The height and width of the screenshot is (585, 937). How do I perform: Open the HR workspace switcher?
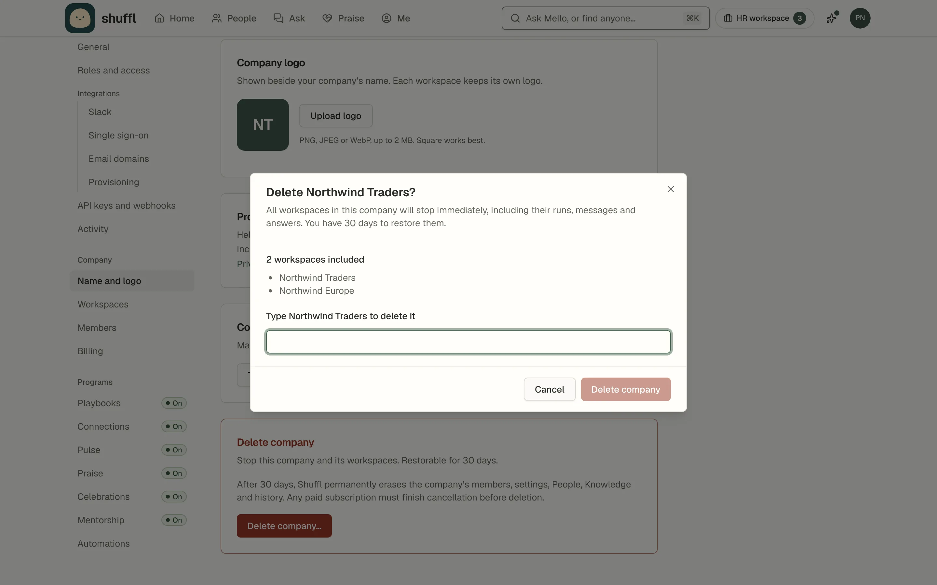tap(764, 18)
